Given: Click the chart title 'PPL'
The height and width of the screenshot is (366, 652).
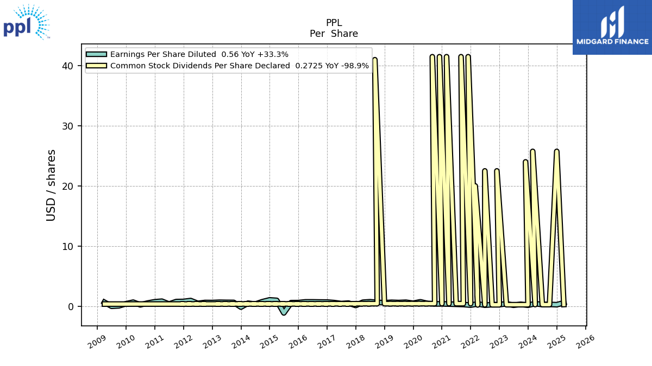Looking at the screenshot, I should tap(334, 23).
